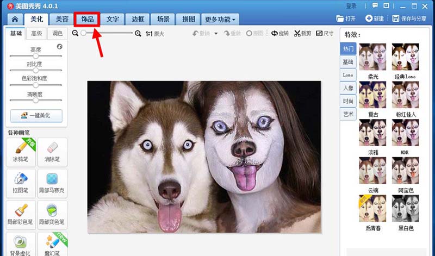Select the 基础 adjustment subtab
Screen dimensions: 435x256
pos(16,33)
